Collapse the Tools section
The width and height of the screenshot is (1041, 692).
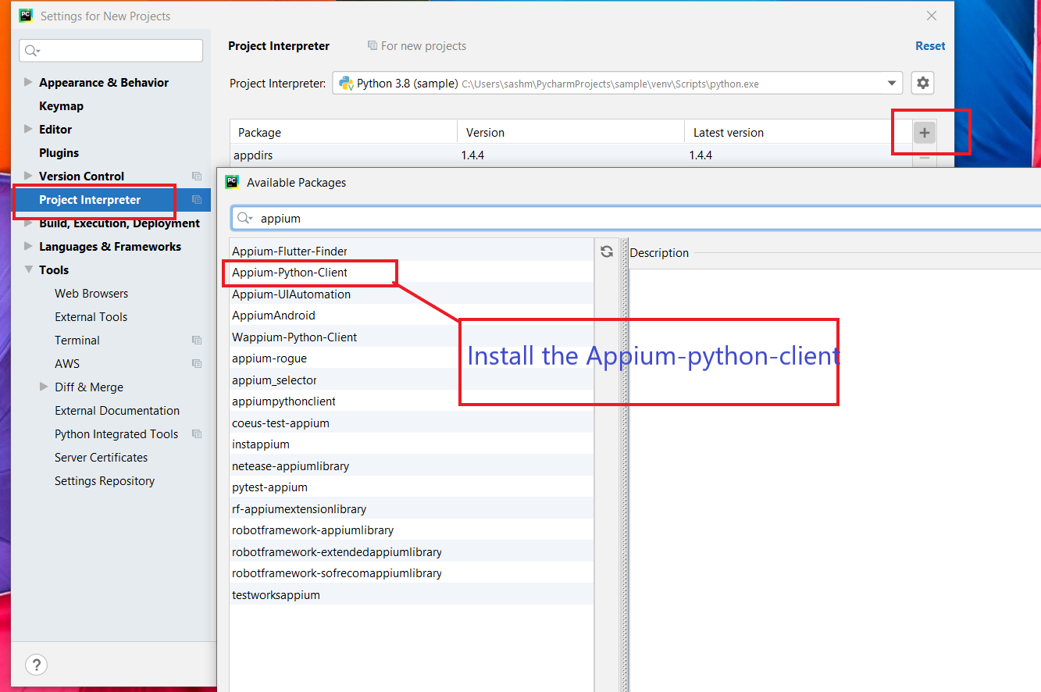[x=29, y=270]
